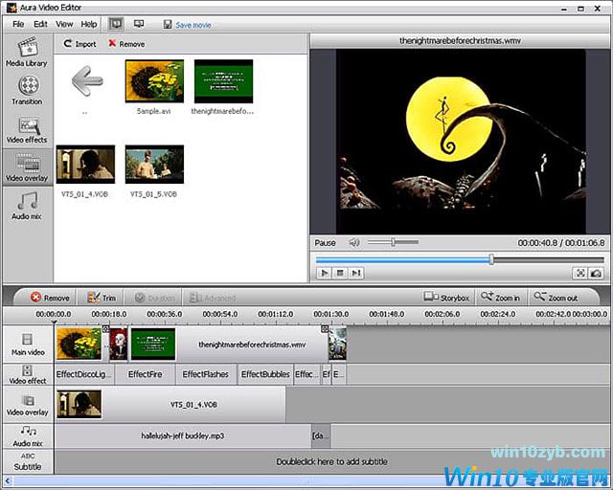Click timeline ruler at 00:01:48.0

387,314
